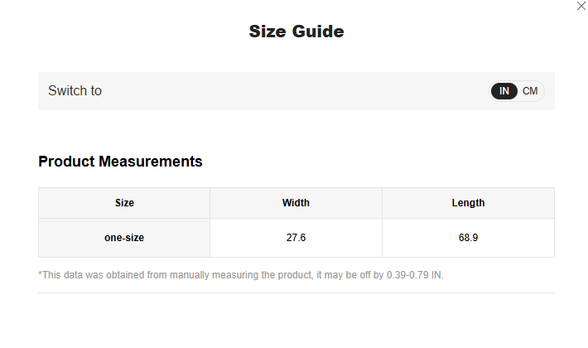Click the '0.39-0.79 IN' tolerance text
The image size is (588, 348).
tap(414, 275)
